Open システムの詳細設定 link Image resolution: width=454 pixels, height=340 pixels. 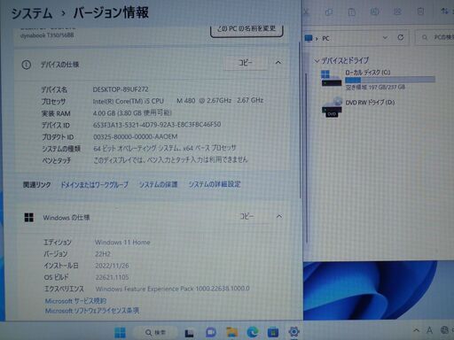point(215,184)
